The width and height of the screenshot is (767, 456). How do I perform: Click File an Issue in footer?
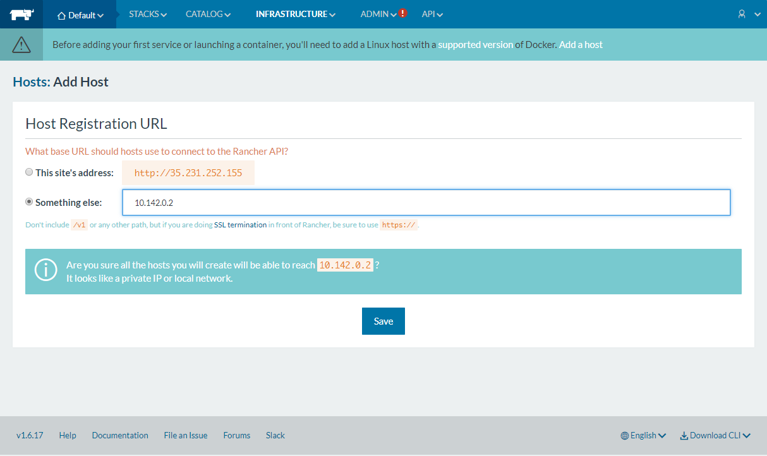pyautogui.click(x=186, y=435)
